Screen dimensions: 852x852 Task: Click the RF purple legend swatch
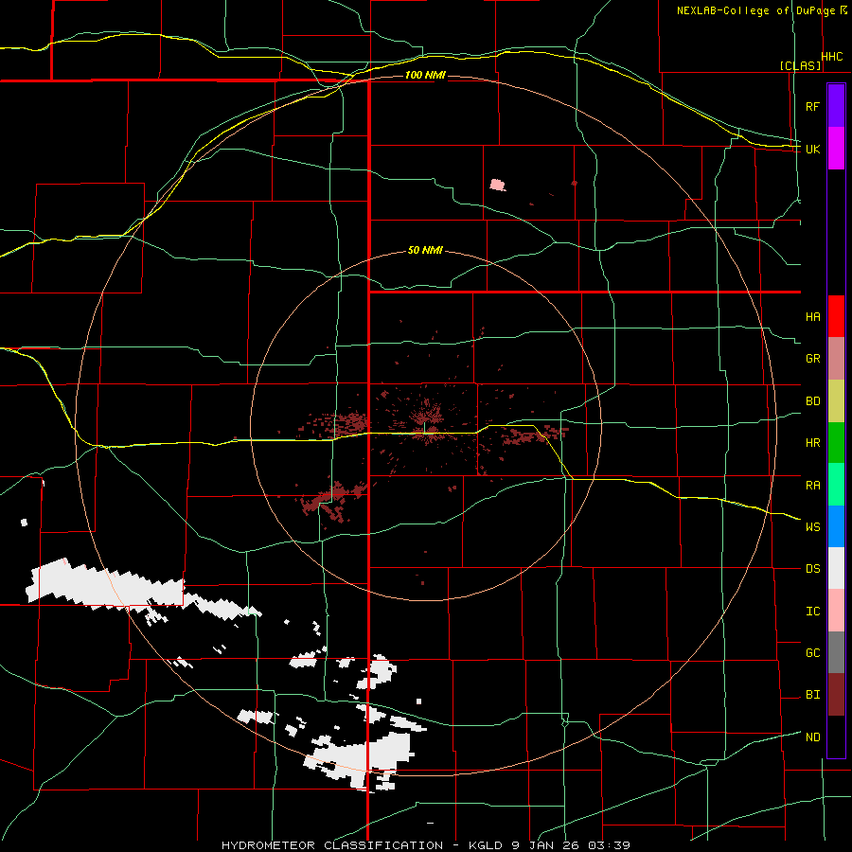point(836,106)
